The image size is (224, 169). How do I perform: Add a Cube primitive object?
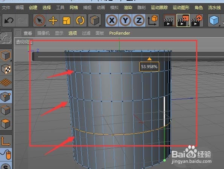214,20
